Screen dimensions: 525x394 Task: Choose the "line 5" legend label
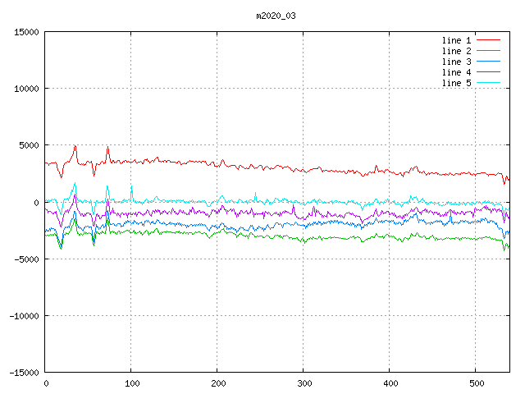(x=456, y=83)
